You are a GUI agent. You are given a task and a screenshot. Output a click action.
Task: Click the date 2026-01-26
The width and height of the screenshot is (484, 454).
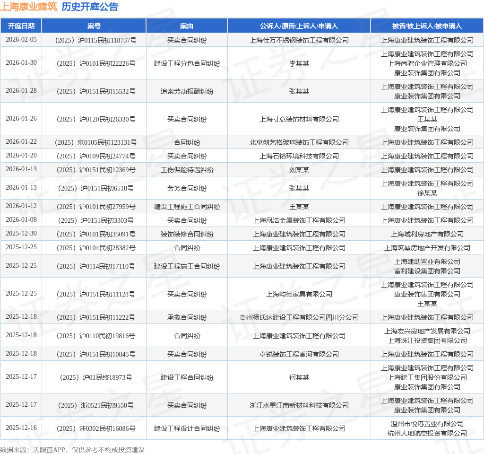(21, 118)
